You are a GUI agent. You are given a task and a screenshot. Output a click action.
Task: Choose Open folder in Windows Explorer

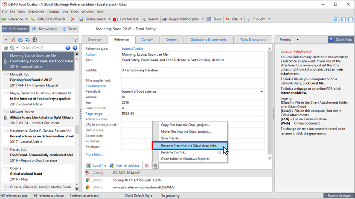click(190, 159)
